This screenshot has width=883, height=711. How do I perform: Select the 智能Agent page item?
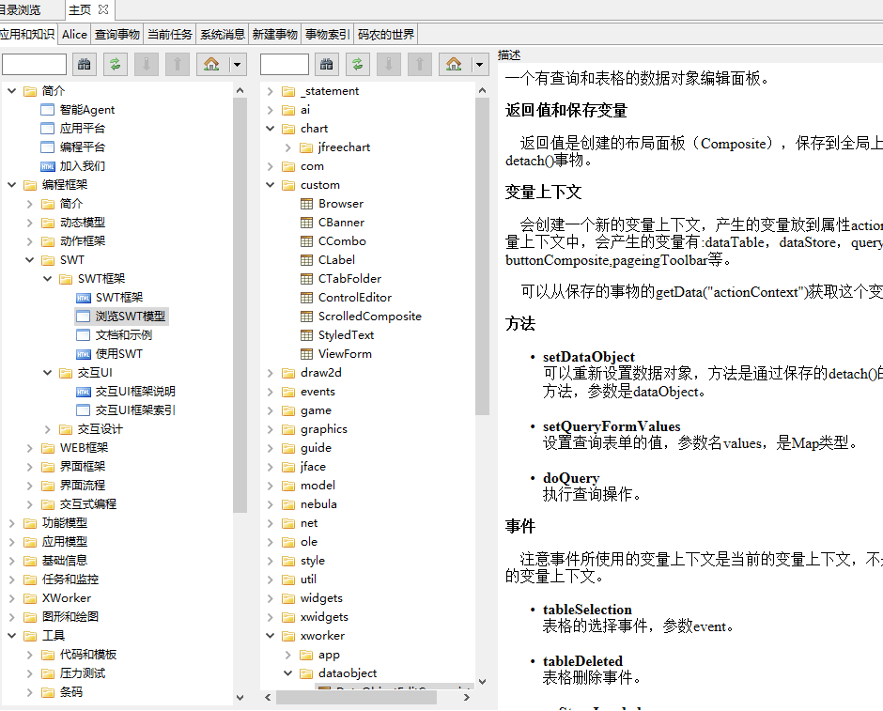pos(86,110)
